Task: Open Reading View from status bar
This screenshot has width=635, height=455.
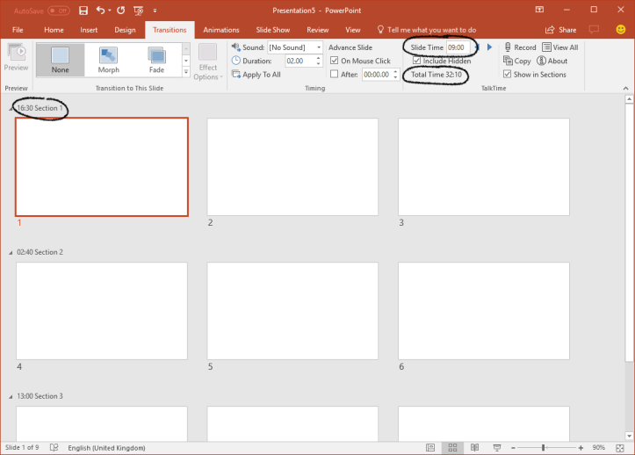Action: click(473, 447)
